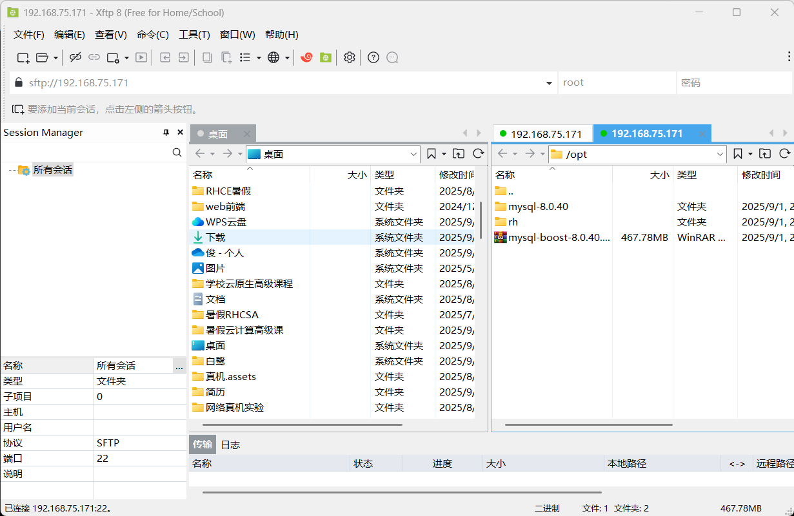Go up one folder in remote pane

coord(764,153)
